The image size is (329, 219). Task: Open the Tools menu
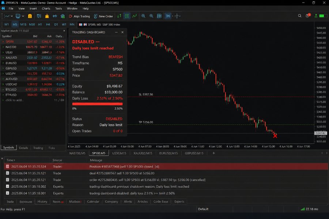pyautogui.click(x=58, y=8)
